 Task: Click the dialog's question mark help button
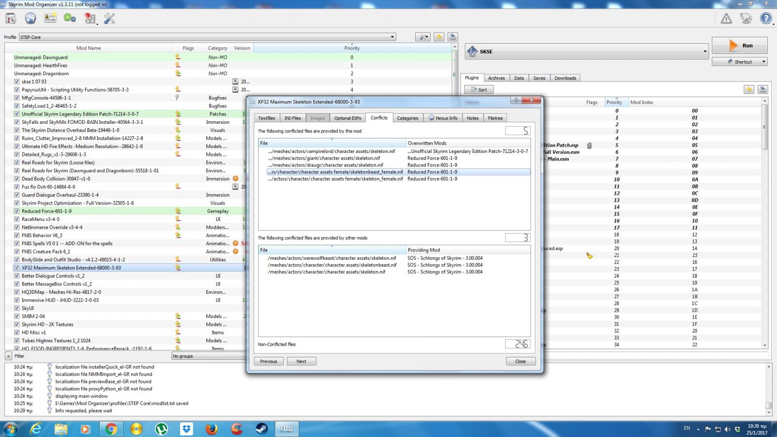coord(516,100)
